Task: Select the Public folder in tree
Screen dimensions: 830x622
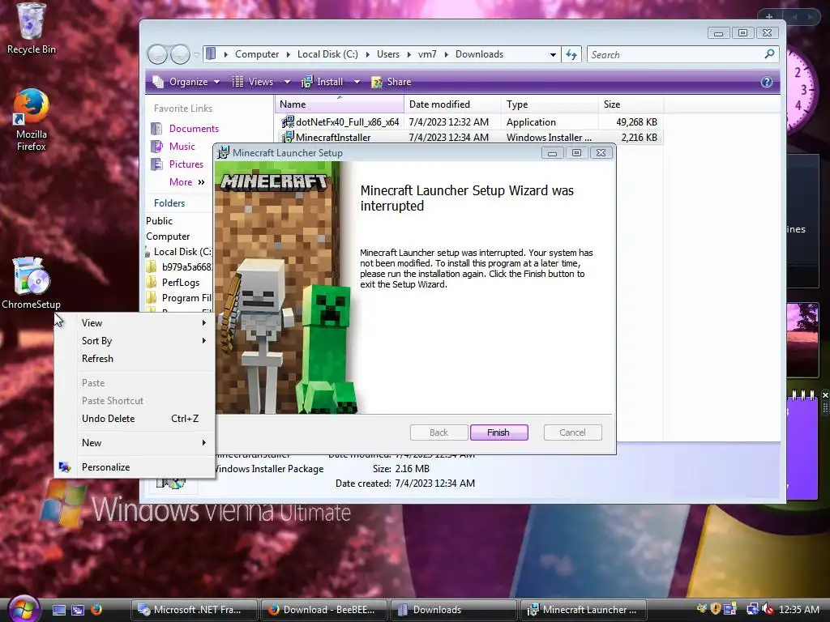Action: point(160,221)
